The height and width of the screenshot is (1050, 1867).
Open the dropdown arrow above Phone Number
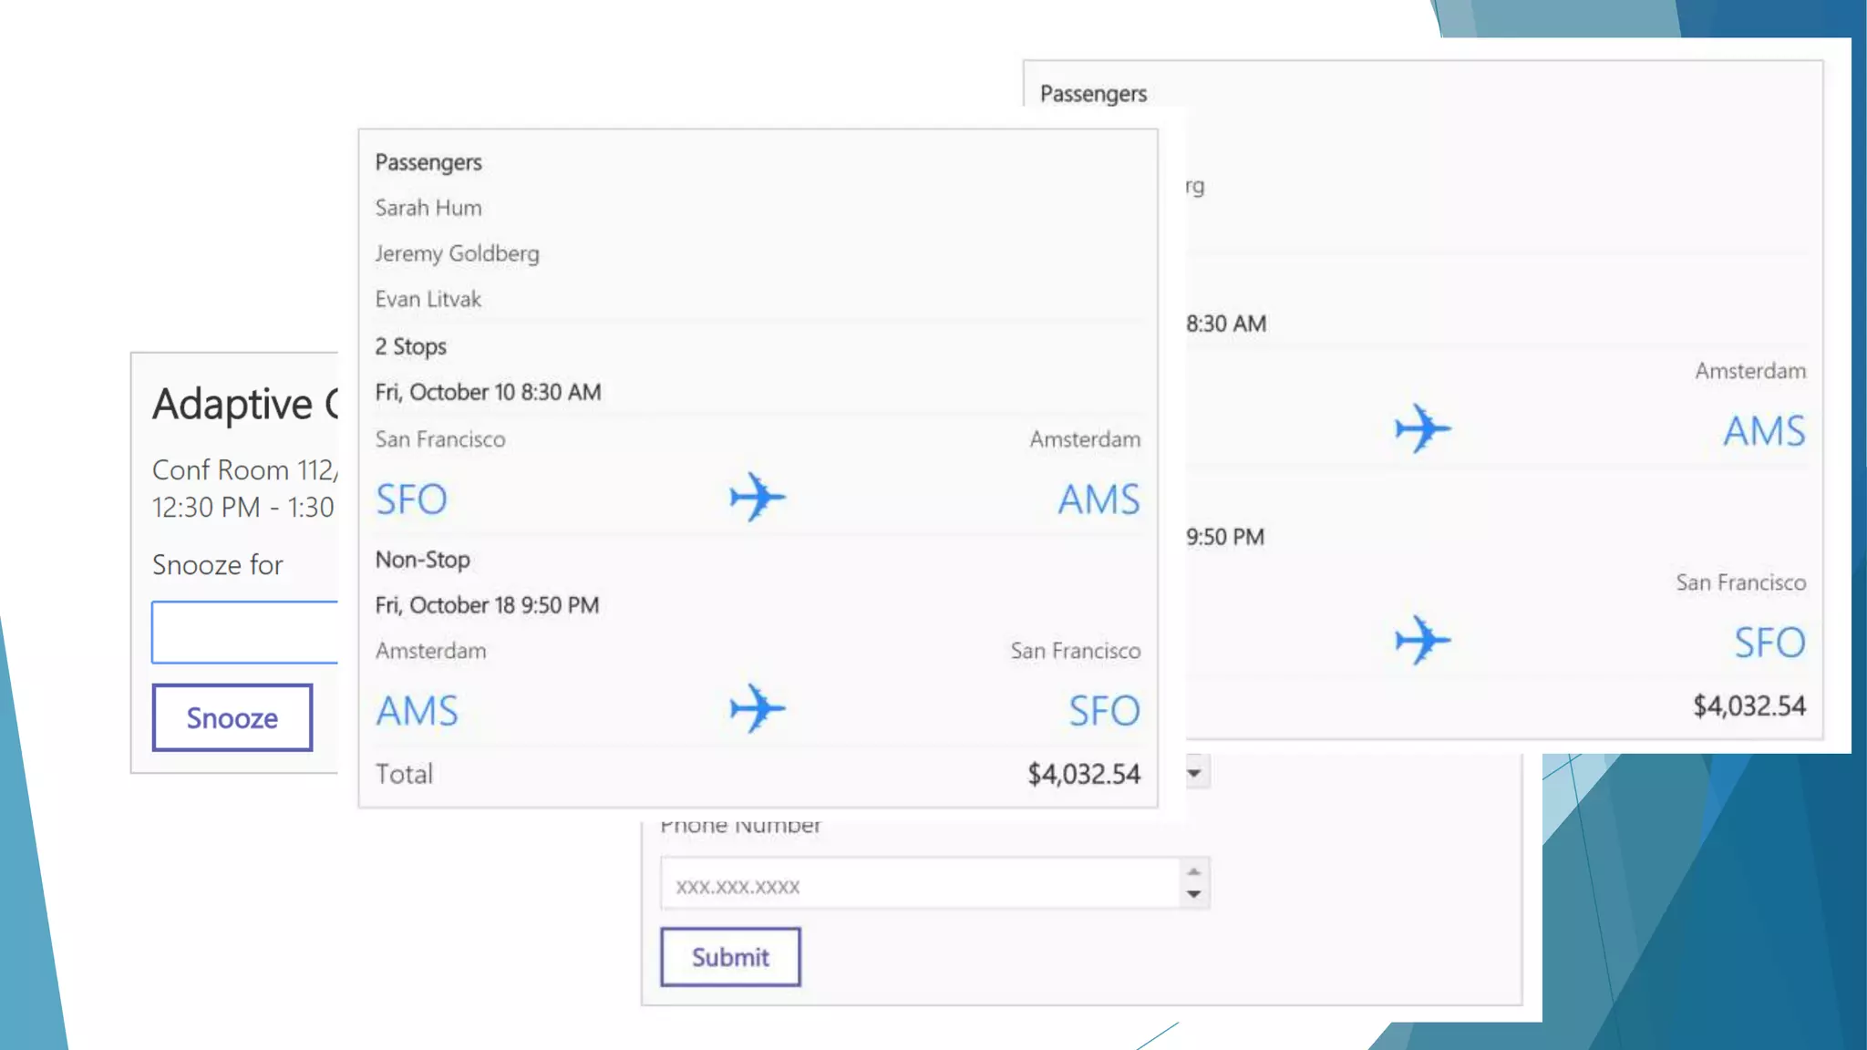[x=1194, y=774]
